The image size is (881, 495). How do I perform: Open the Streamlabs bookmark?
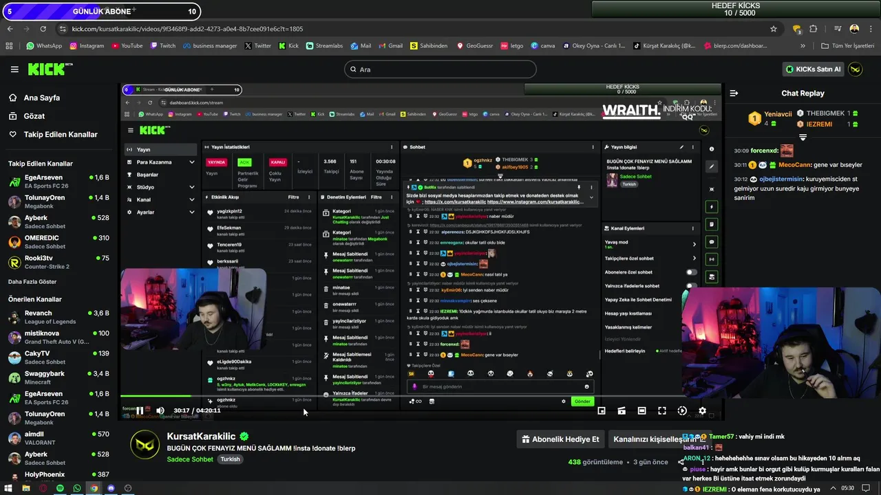tap(323, 46)
